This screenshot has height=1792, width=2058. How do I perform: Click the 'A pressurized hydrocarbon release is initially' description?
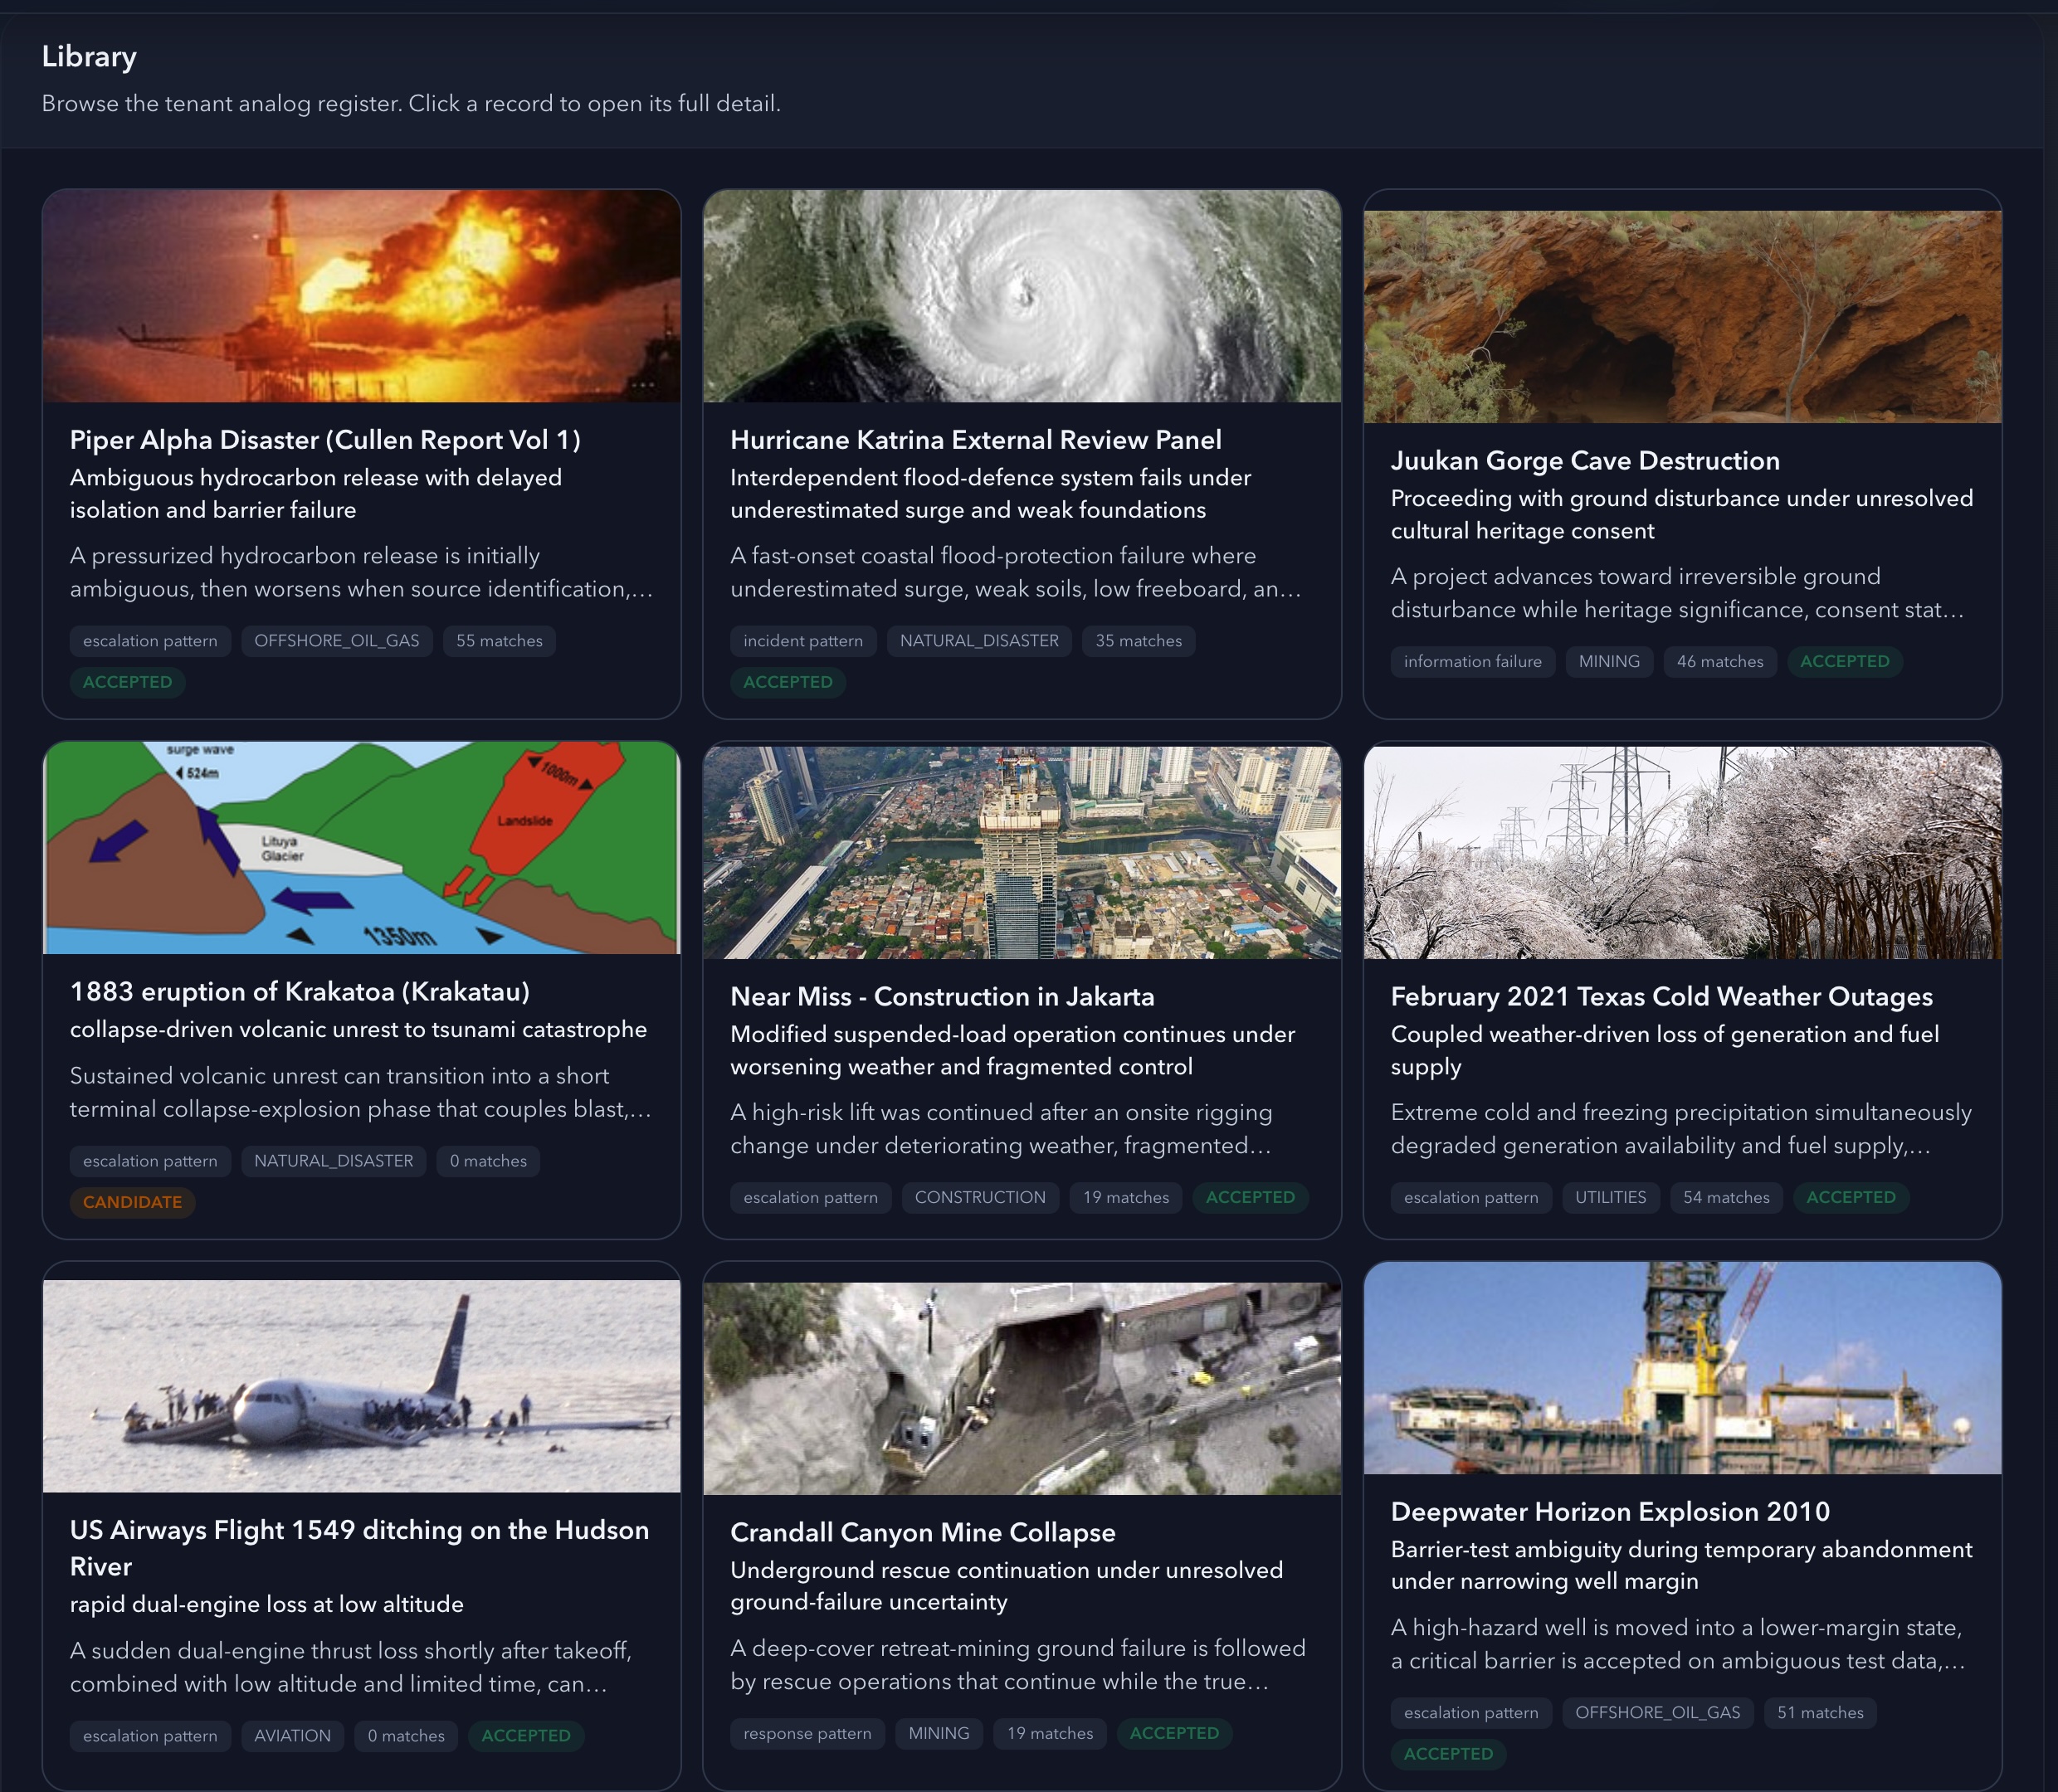coord(361,573)
